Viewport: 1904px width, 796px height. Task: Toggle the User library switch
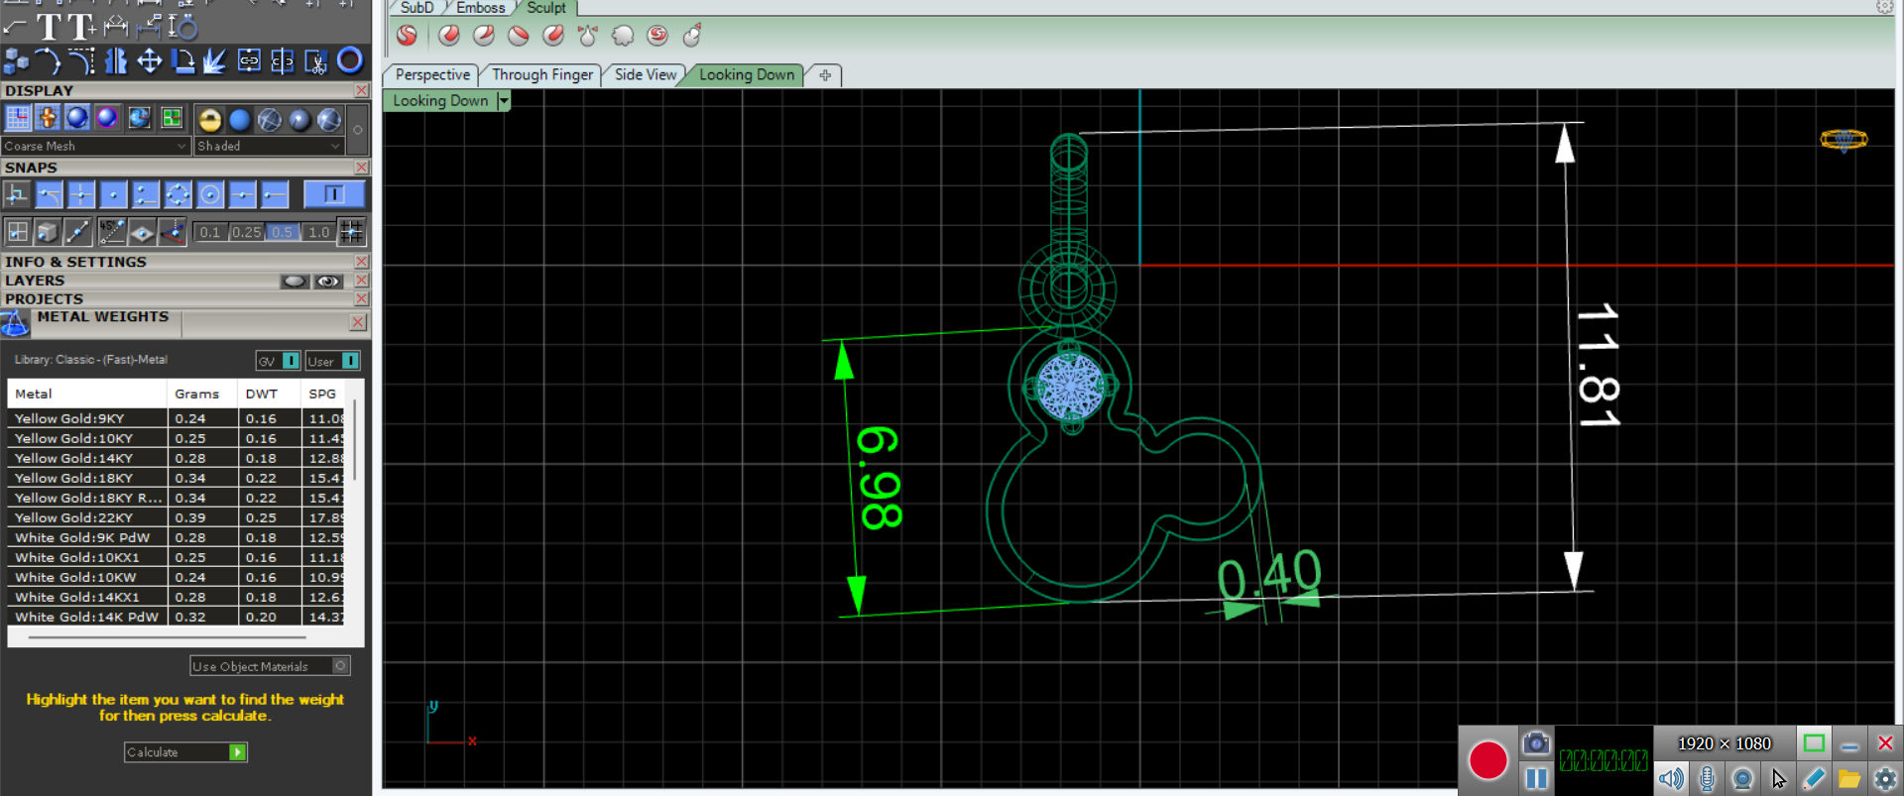[350, 361]
